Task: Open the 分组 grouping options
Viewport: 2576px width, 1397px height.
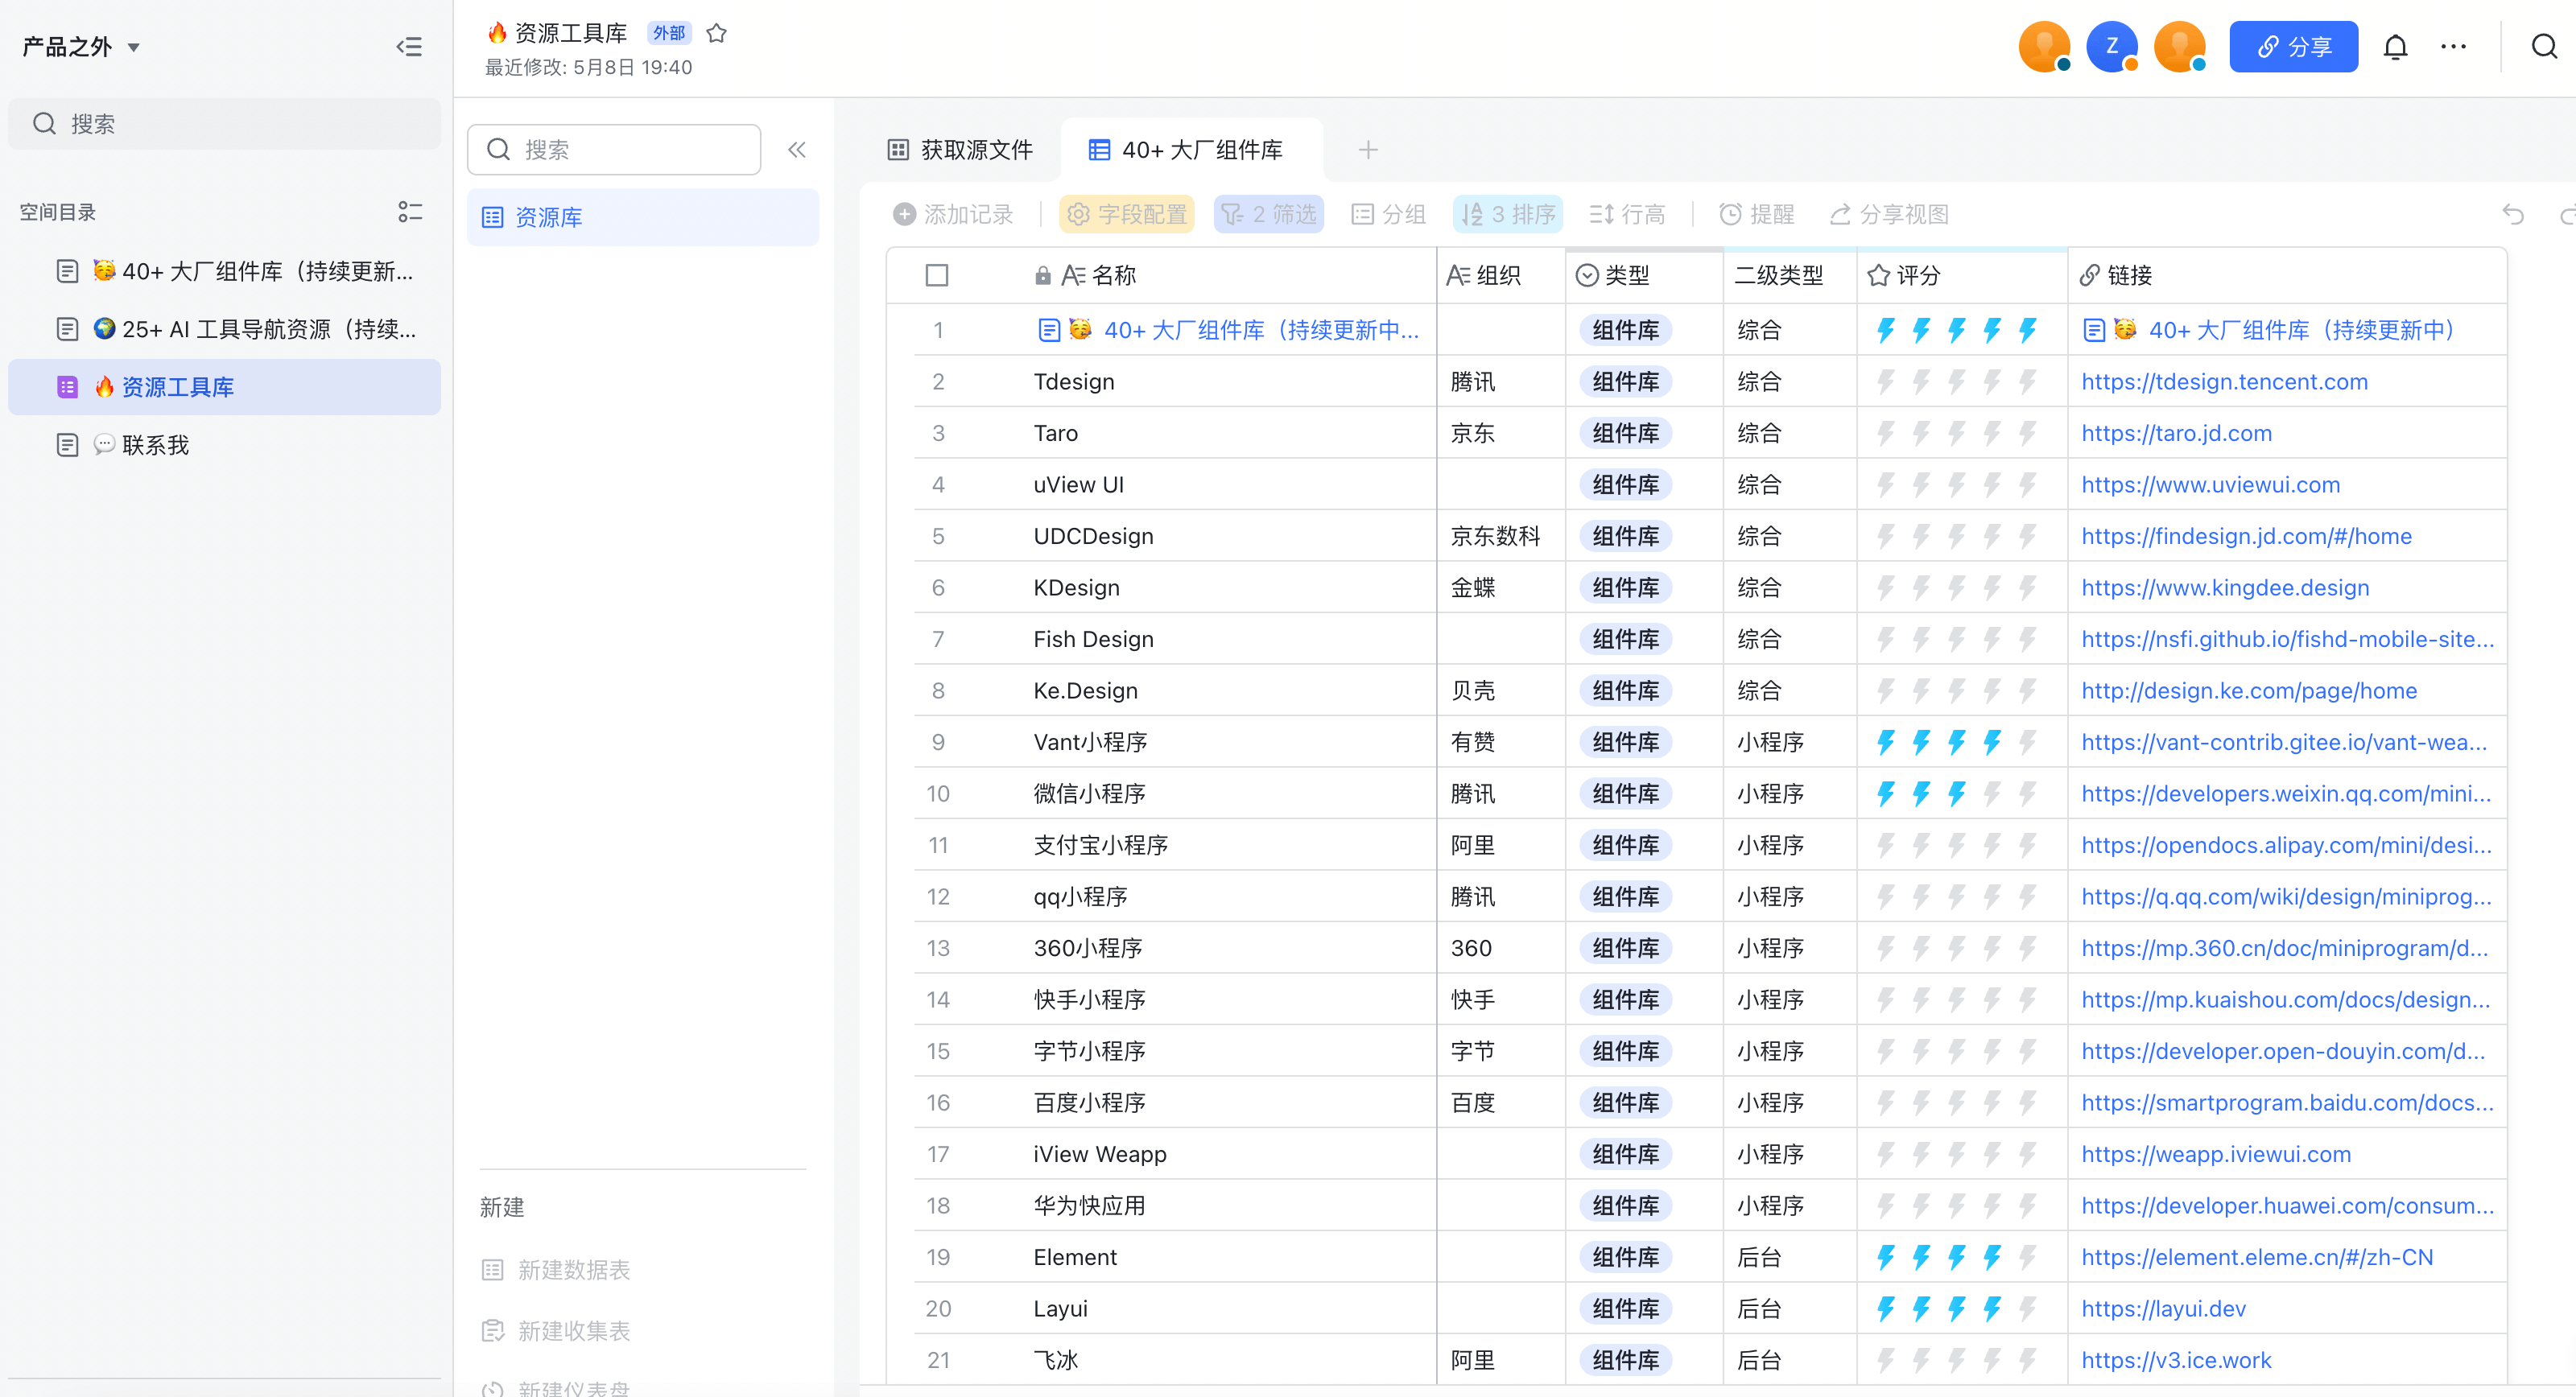Action: (x=1388, y=214)
